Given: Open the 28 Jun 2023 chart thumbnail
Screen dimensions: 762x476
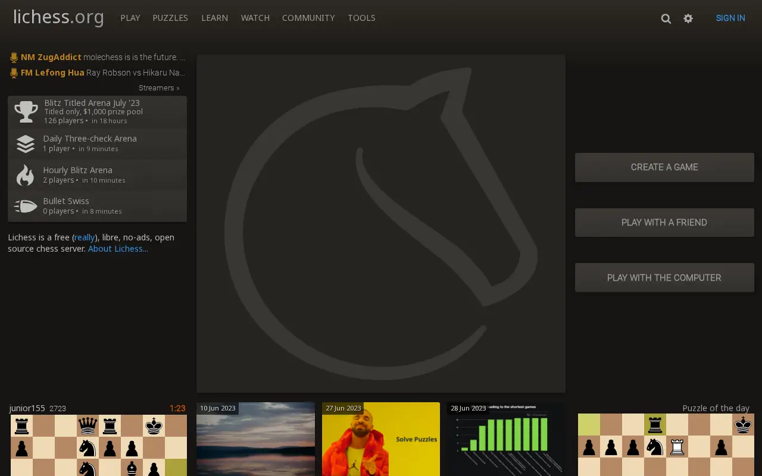Looking at the screenshot, I should (x=506, y=439).
